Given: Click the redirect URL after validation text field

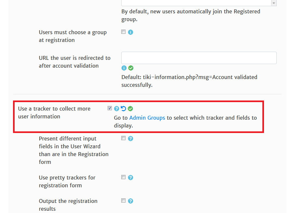Looking at the screenshot, I should click(199, 58).
